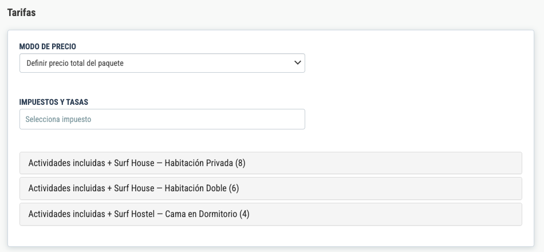Click the Tarifas heading
Viewport: 544px width, 252px height.
[x=22, y=13]
